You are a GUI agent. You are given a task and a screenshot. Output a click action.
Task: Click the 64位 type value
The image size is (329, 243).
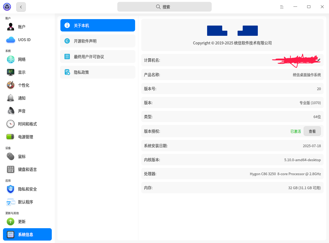click(x=317, y=117)
